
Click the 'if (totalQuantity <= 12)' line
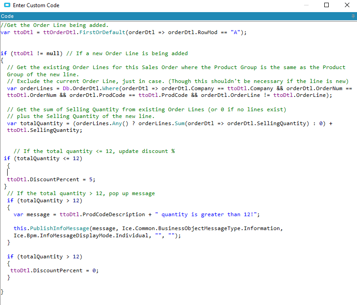click(x=43, y=158)
